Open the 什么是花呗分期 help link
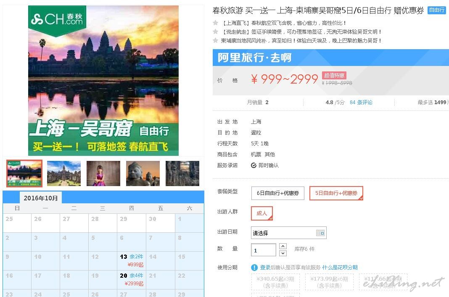This screenshot has width=449, height=297. tap(340, 268)
